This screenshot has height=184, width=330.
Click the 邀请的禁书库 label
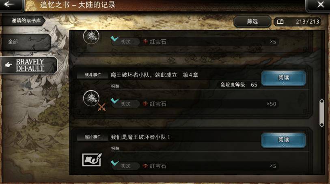(26, 21)
